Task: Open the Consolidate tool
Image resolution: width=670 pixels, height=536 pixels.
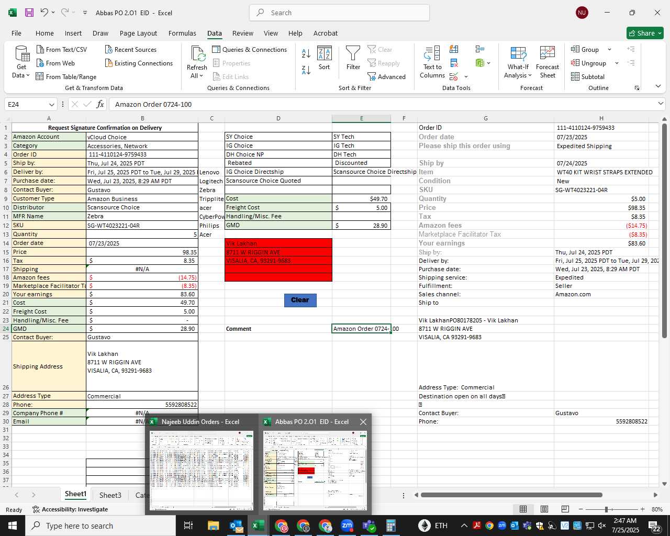Action: (479, 49)
